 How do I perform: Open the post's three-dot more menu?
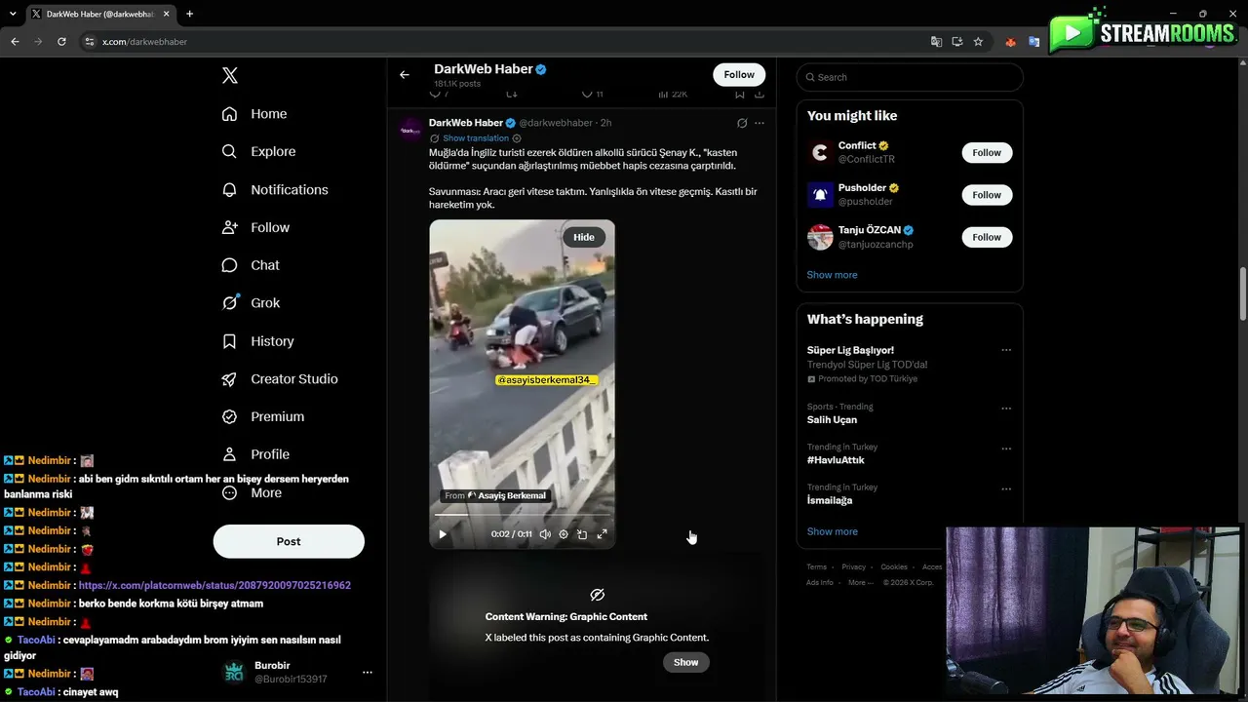pyautogui.click(x=760, y=123)
